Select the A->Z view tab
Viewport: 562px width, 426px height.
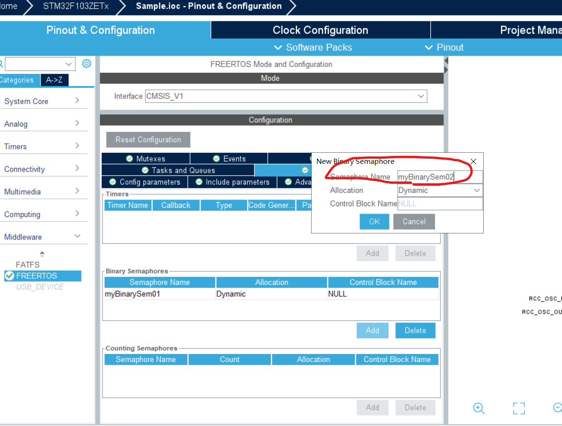tap(54, 80)
